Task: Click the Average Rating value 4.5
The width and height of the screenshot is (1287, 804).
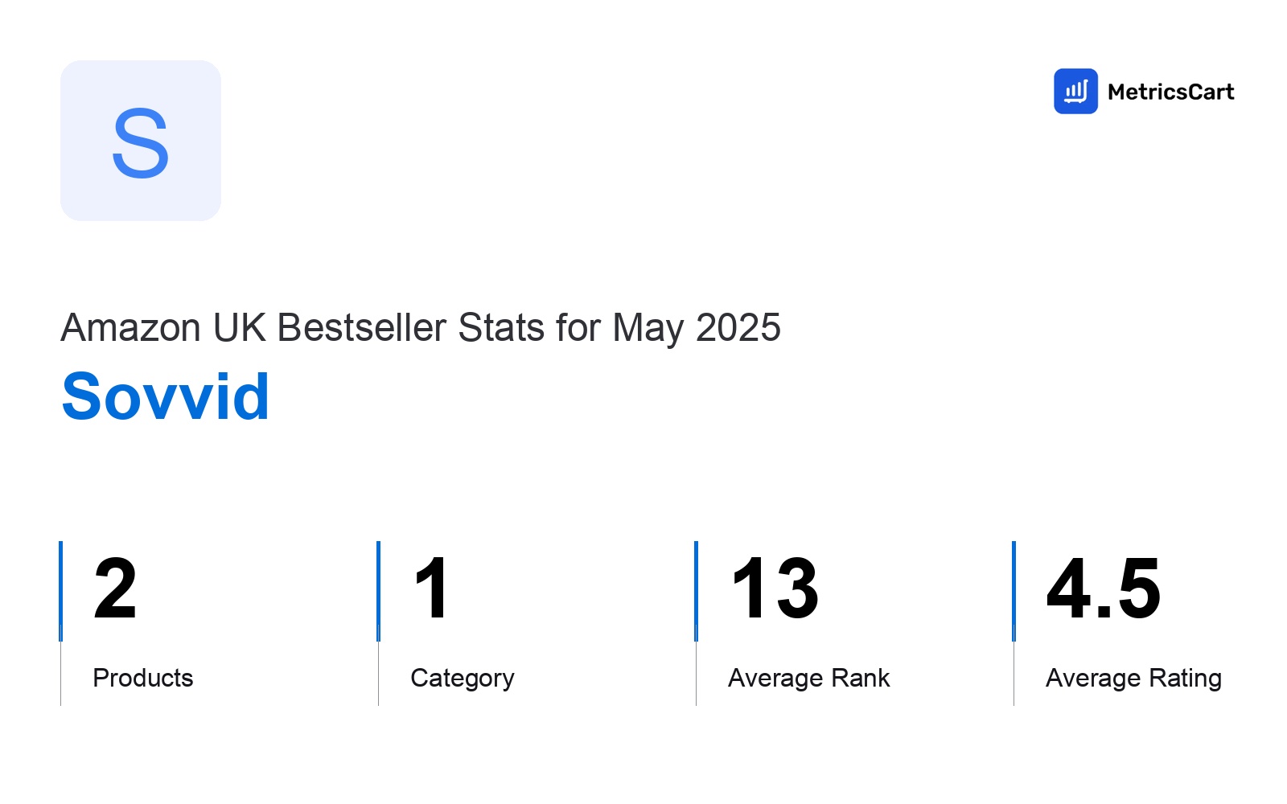Action: pos(1104,589)
